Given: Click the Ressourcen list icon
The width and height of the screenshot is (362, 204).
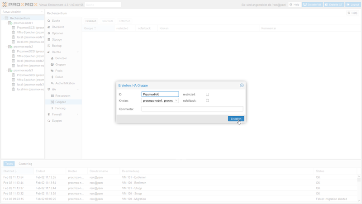Looking at the screenshot, I should tap(52, 95).
